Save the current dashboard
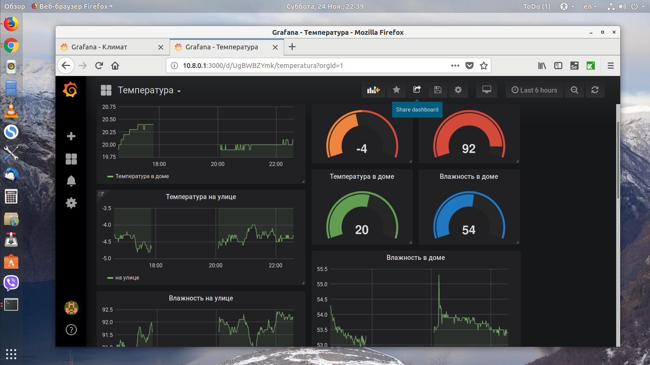Screen dimensions: 650x365 click(437, 90)
